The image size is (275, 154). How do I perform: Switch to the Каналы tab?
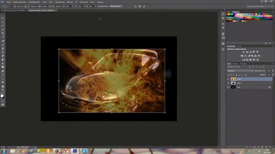(235, 64)
